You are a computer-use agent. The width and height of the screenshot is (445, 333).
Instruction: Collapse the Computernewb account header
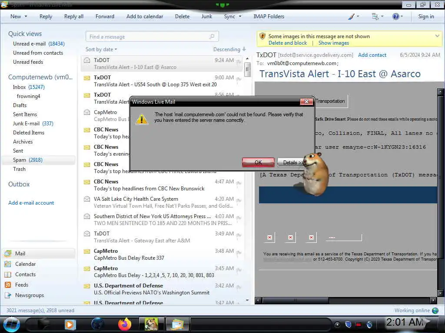(40, 77)
